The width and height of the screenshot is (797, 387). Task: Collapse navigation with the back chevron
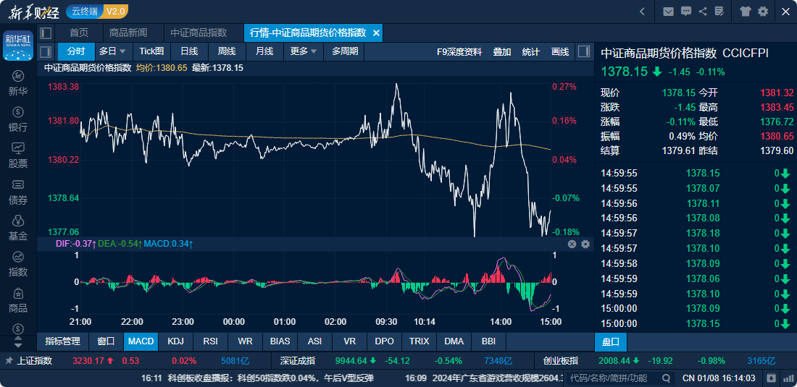(642, 12)
